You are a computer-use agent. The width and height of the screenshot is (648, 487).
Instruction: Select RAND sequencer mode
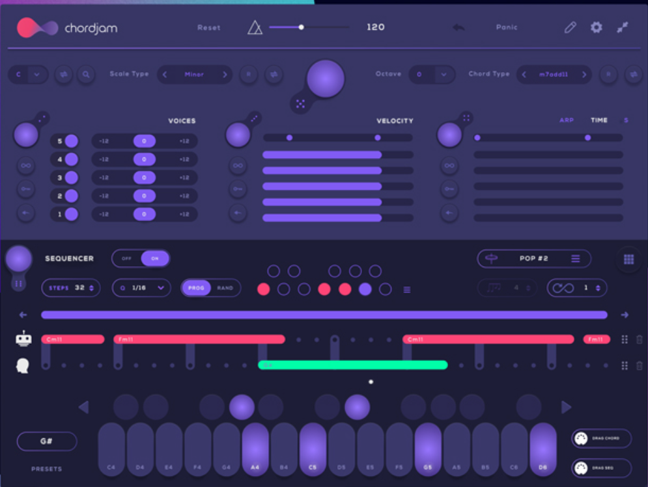[225, 287]
